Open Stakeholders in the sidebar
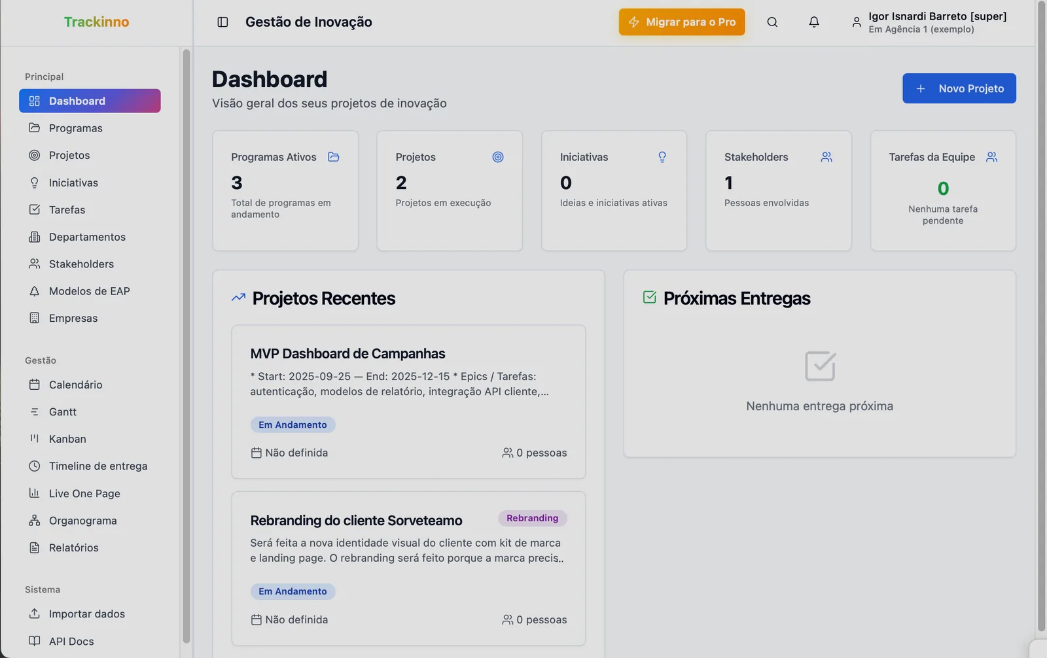The image size is (1047, 658). pyautogui.click(x=90, y=264)
